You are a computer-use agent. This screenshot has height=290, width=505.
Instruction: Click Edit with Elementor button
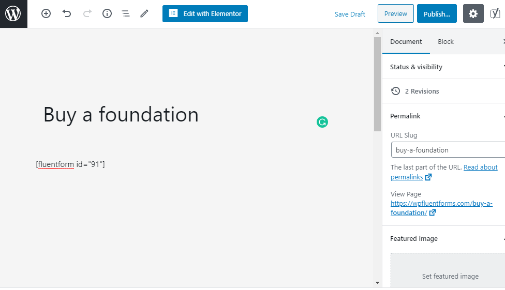click(205, 13)
